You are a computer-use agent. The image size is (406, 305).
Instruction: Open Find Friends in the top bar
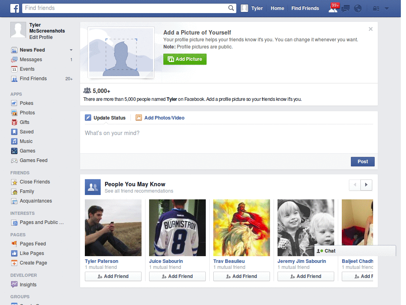coord(305,8)
